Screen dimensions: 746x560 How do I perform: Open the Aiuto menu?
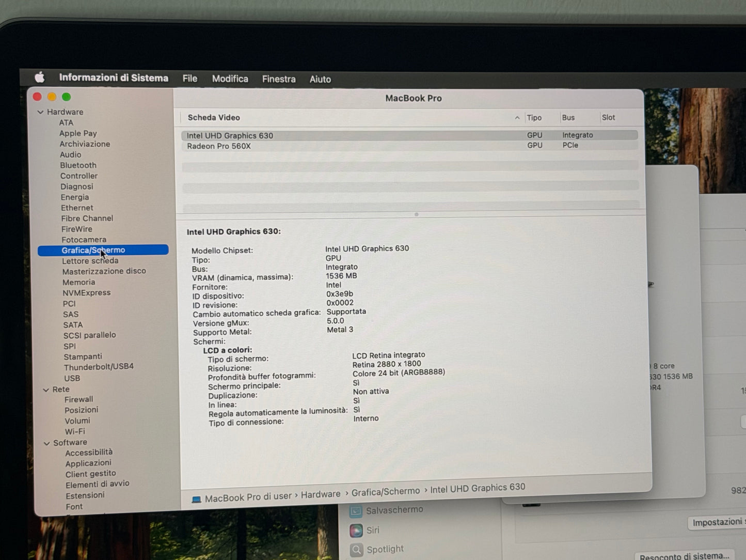point(320,79)
